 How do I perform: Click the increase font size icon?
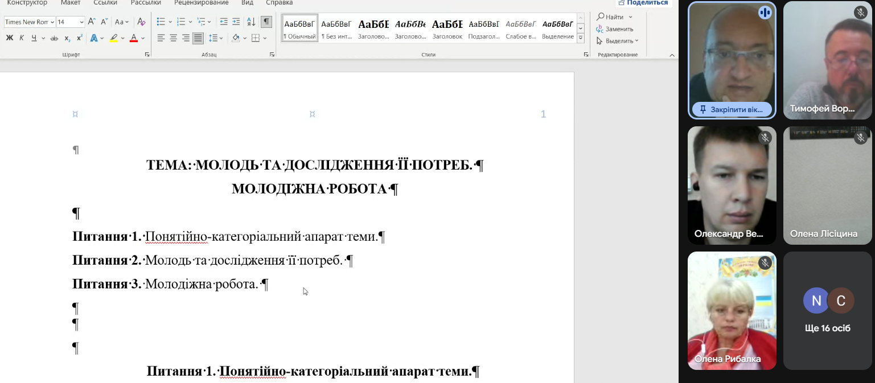(92, 22)
